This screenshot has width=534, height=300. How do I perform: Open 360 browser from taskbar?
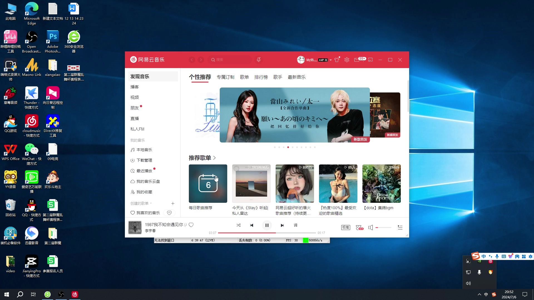(x=48, y=294)
